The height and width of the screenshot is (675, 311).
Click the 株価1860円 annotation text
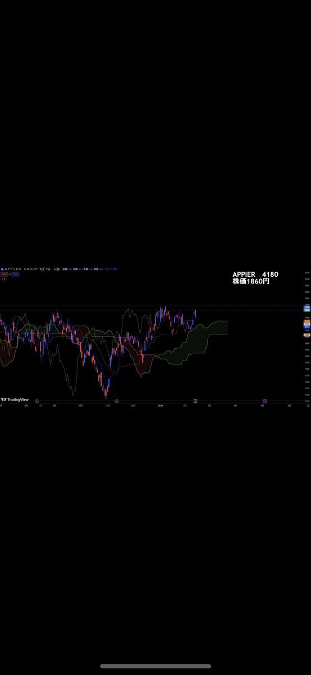pos(250,281)
